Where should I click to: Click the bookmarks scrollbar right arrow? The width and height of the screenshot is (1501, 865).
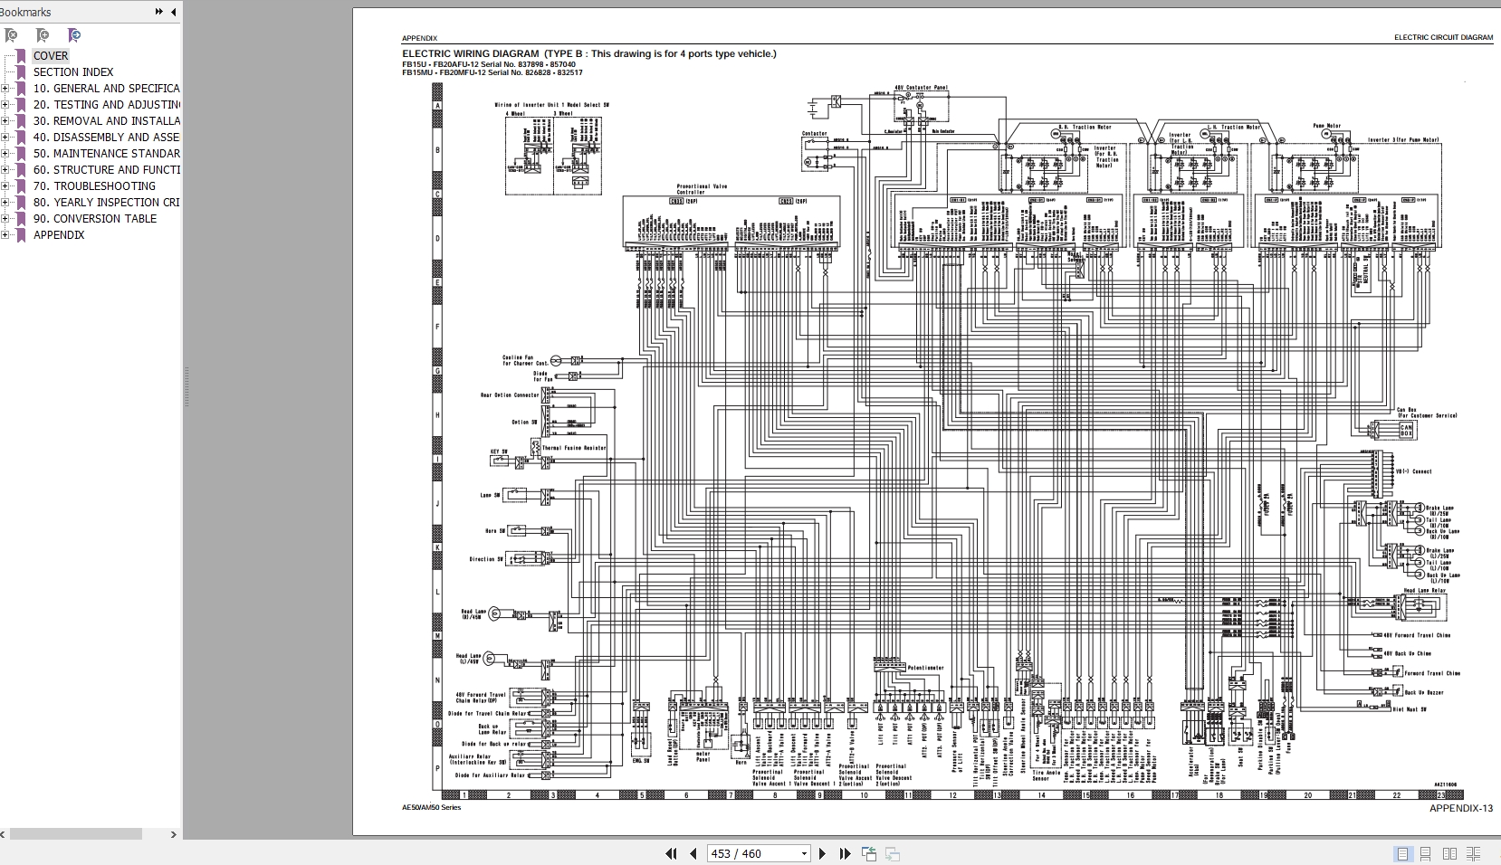tap(174, 834)
